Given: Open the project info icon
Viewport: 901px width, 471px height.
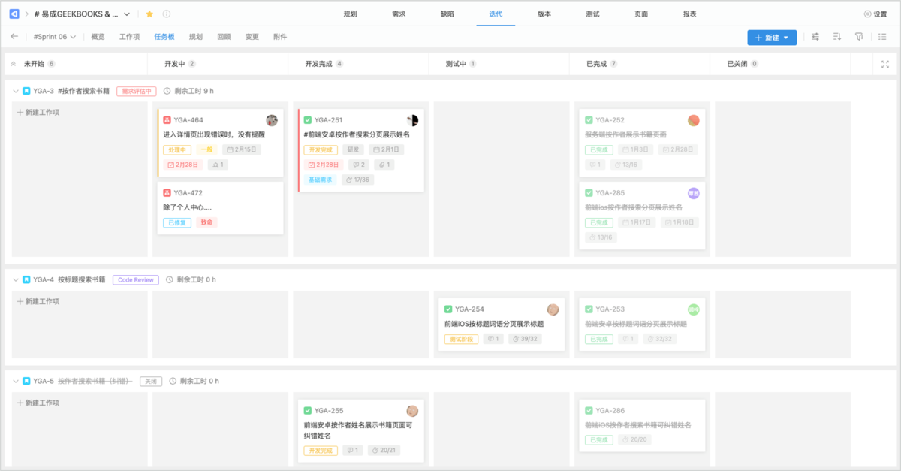Looking at the screenshot, I should 166,14.
